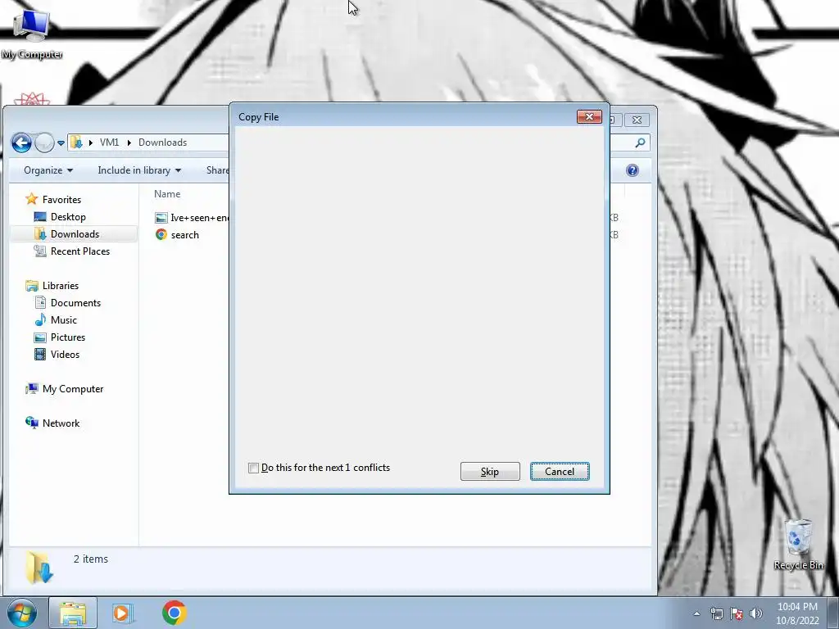Open the Windows Start menu
839x629 pixels.
(21, 613)
